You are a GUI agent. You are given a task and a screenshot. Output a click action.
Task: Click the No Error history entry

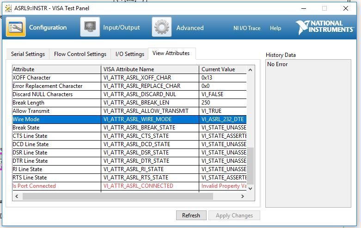[277, 64]
